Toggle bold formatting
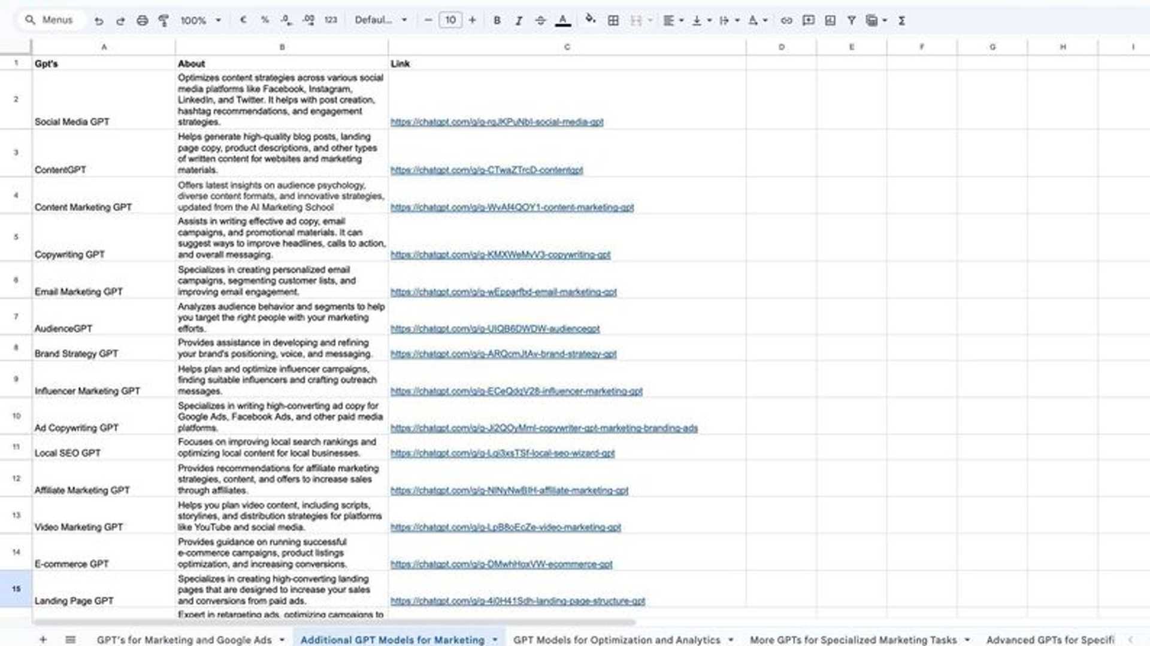The height and width of the screenshot is (646, 1150). tap(497, 20)
